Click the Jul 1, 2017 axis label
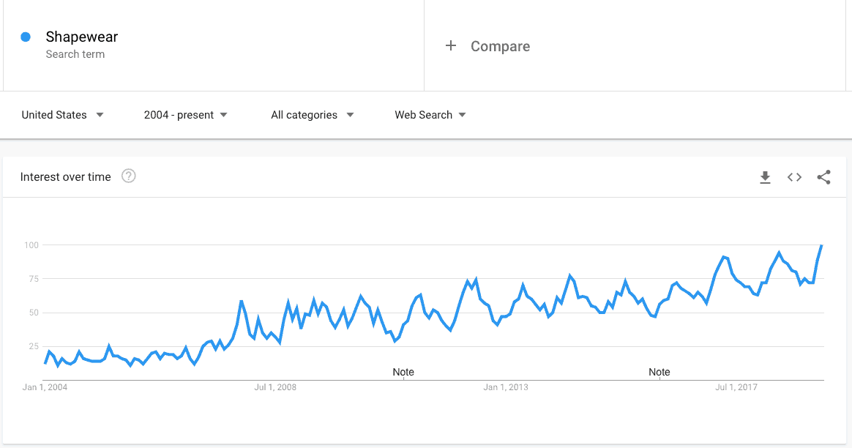This screenshot has width=852, height=448. click(736, 387)
